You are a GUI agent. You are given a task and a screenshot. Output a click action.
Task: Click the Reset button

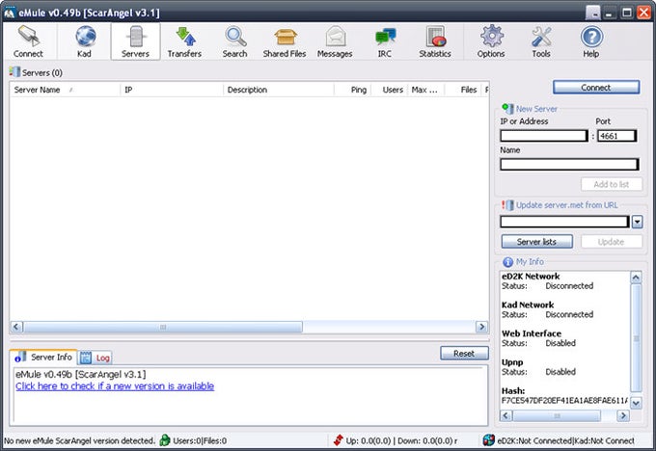click(464, 354)
